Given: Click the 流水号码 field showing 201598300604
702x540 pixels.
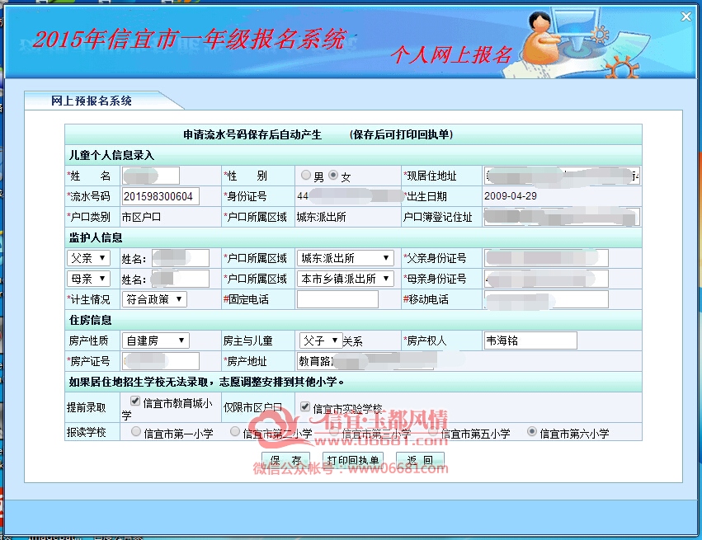Looking at the screenshot, I should click(160, 196).
